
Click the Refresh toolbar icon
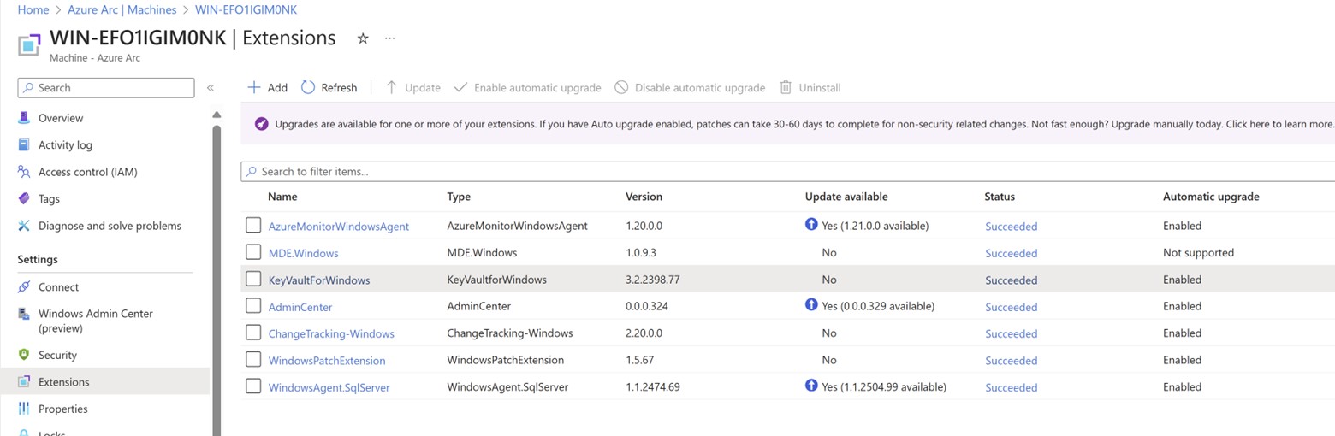point(308,87)
